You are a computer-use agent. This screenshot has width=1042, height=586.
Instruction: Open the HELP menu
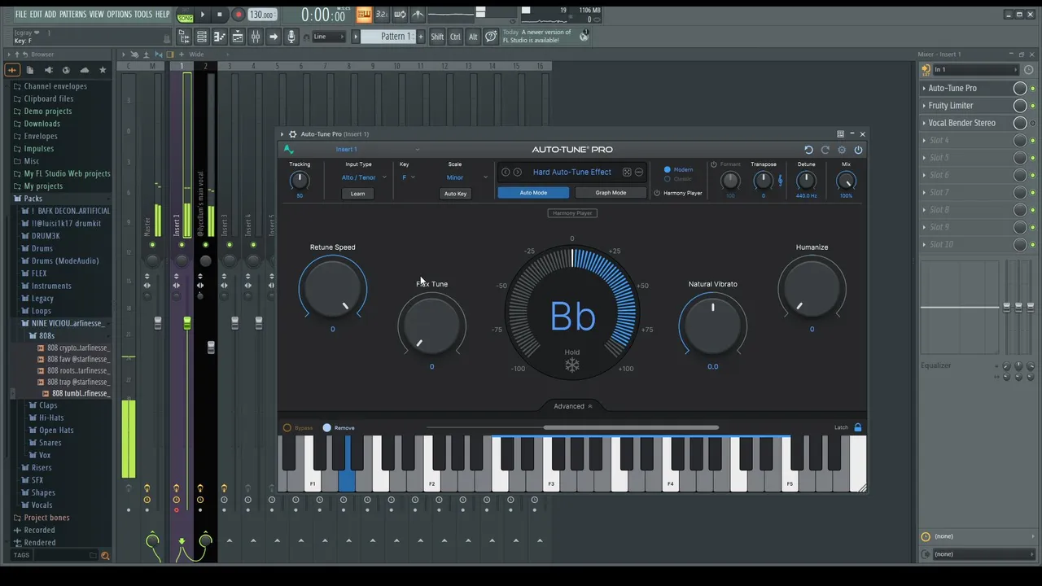(x=163, y=15)
